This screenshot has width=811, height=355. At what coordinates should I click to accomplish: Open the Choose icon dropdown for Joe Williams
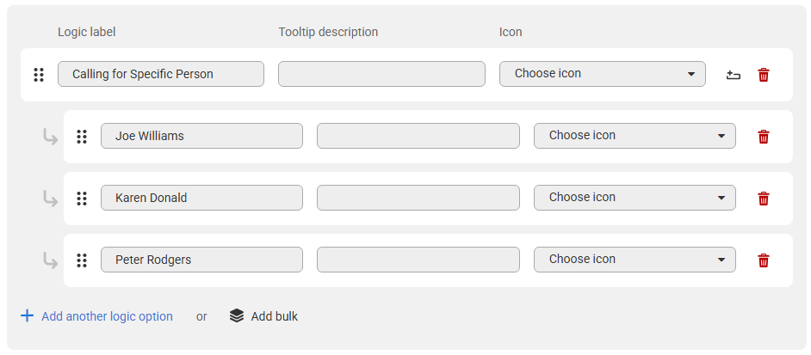click(635, 136)
